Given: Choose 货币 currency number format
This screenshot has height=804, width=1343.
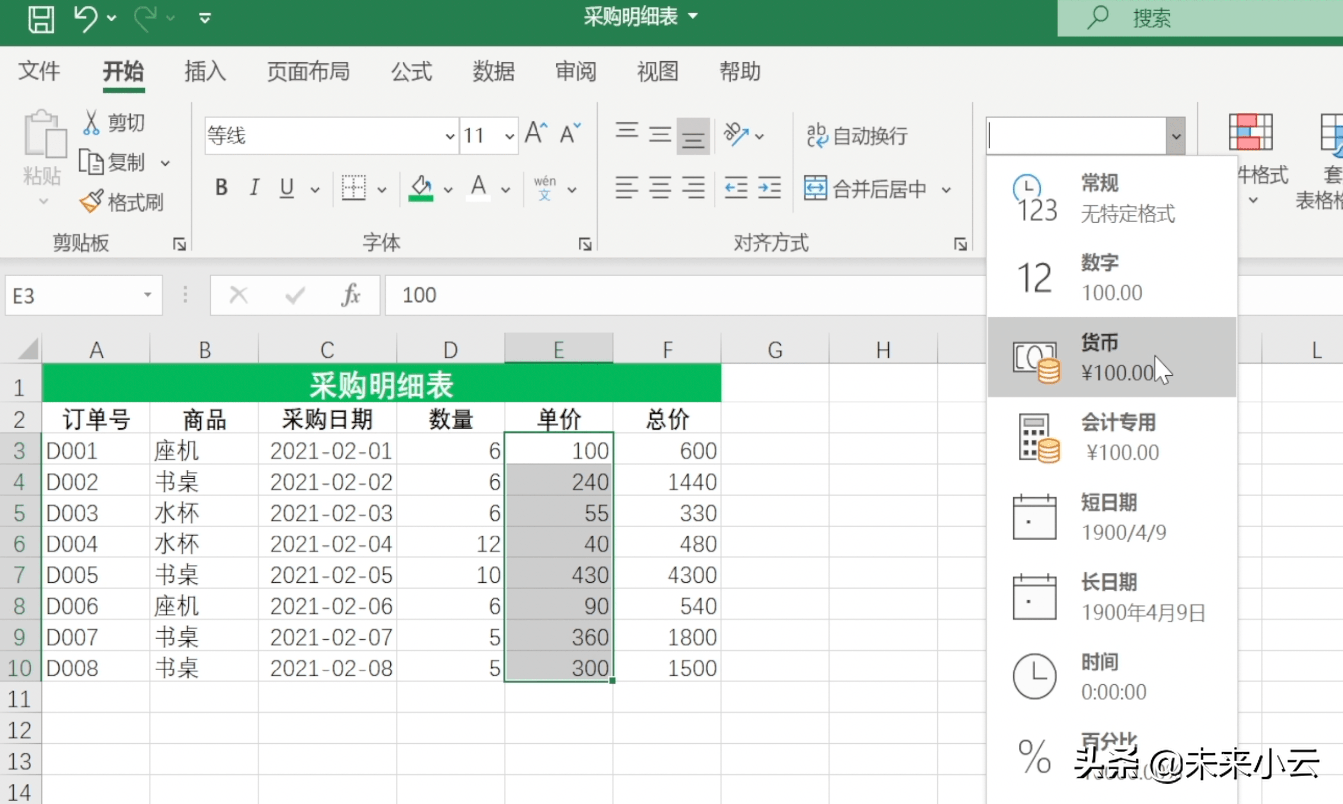Looking at the screenshot, I should click(x=1110, y=357).
